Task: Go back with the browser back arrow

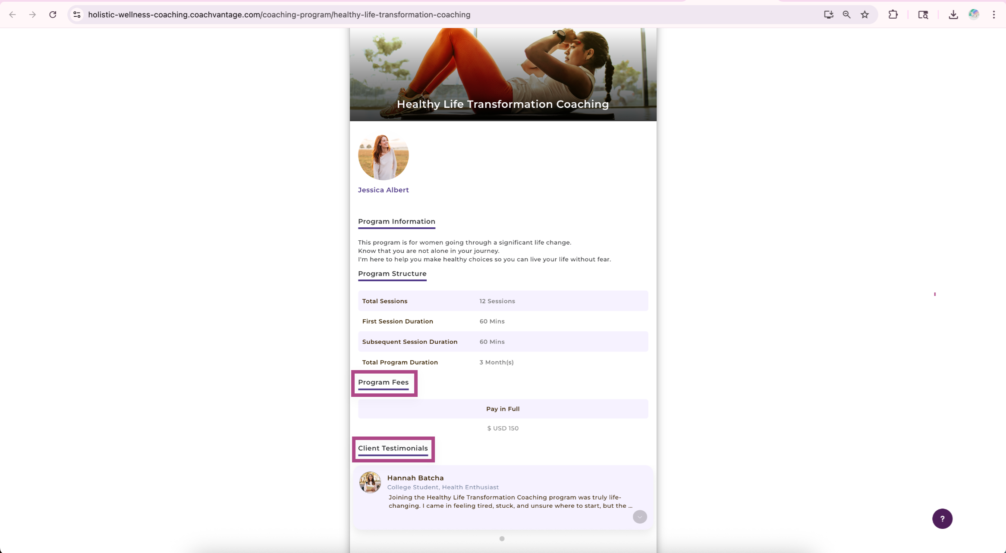Action: point(13,15)
